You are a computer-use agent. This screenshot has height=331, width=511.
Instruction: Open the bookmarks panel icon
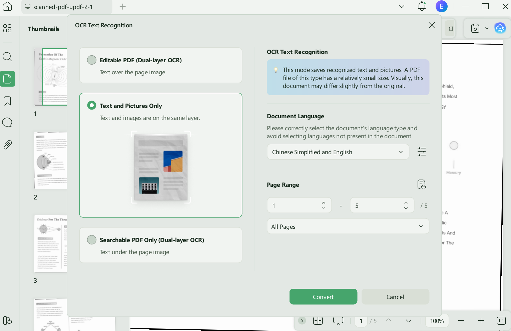click(7, 101)
